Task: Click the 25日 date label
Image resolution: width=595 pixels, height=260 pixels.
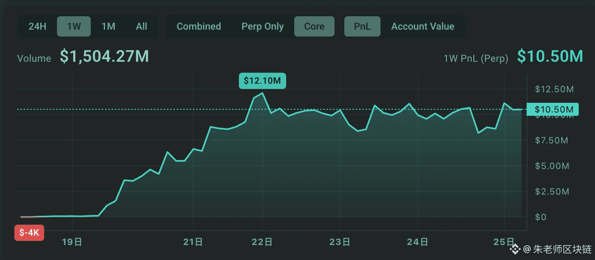Action: [x=504, y=243]
